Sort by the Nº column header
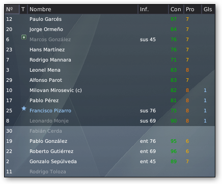 point(12,9)
